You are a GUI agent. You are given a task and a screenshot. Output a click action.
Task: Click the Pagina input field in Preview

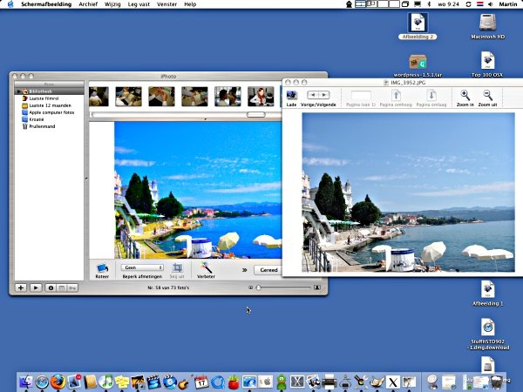point(361,95)
